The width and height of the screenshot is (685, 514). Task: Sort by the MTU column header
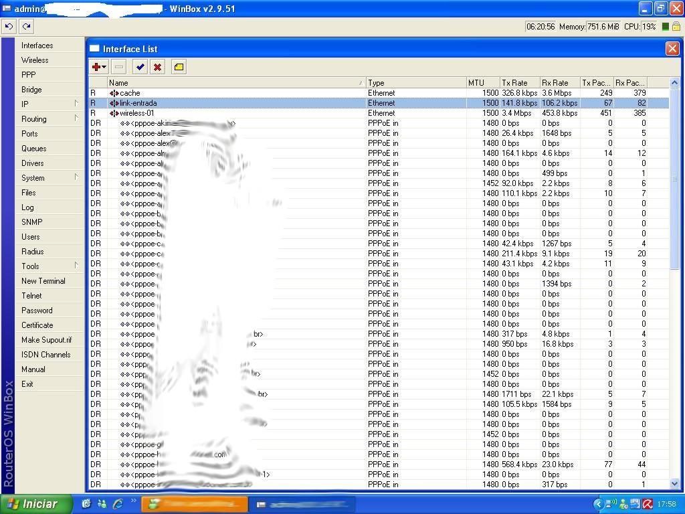click(x=483, y=82)
